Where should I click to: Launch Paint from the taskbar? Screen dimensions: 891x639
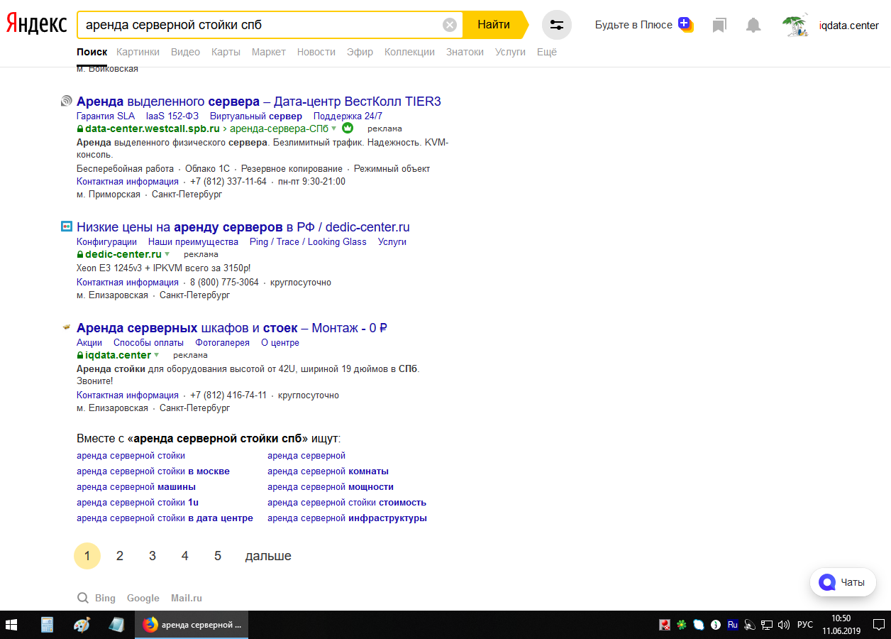click(82, 625)
